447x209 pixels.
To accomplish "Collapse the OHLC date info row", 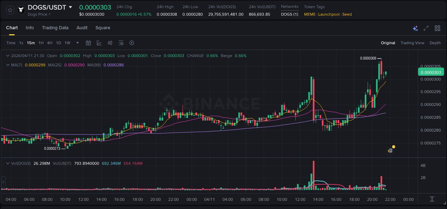I will tap(8, 56).
